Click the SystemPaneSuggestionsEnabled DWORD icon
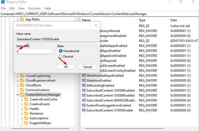Image resolution: width=199 pixels, height=131 pixels. click(x=84, y=105)
